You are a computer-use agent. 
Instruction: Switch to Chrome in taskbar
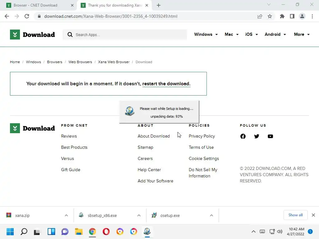tap(92, 232)
